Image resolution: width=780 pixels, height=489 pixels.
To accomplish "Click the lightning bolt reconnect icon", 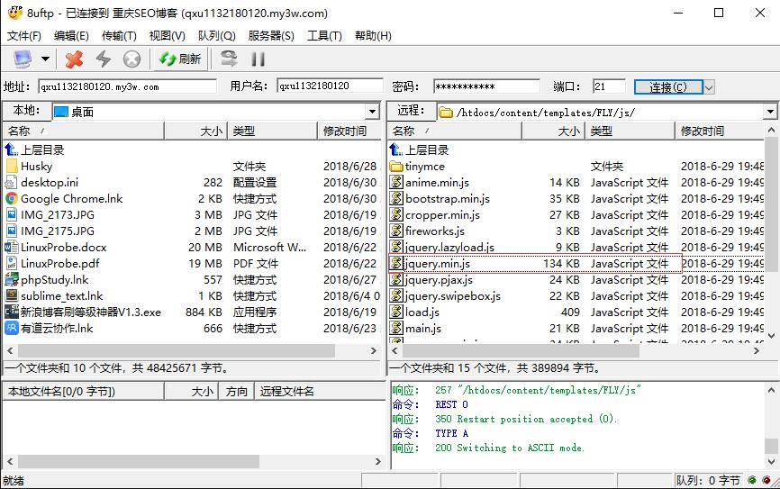I will (x=103, y=59).
